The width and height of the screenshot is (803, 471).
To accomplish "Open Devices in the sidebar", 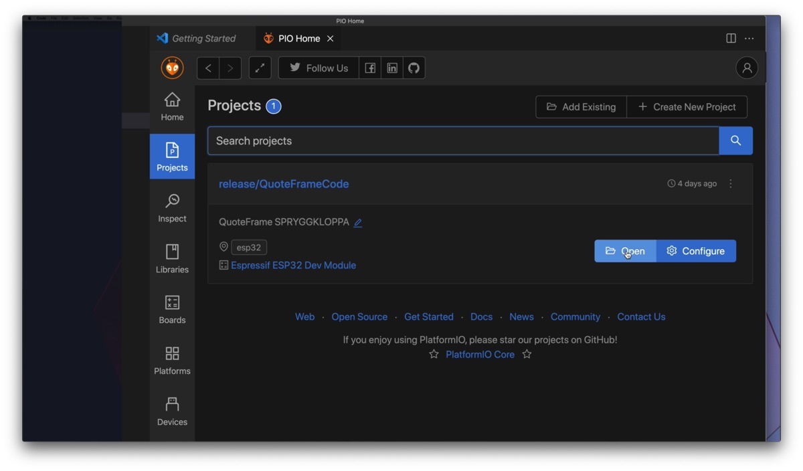I will tap(172, 412).
